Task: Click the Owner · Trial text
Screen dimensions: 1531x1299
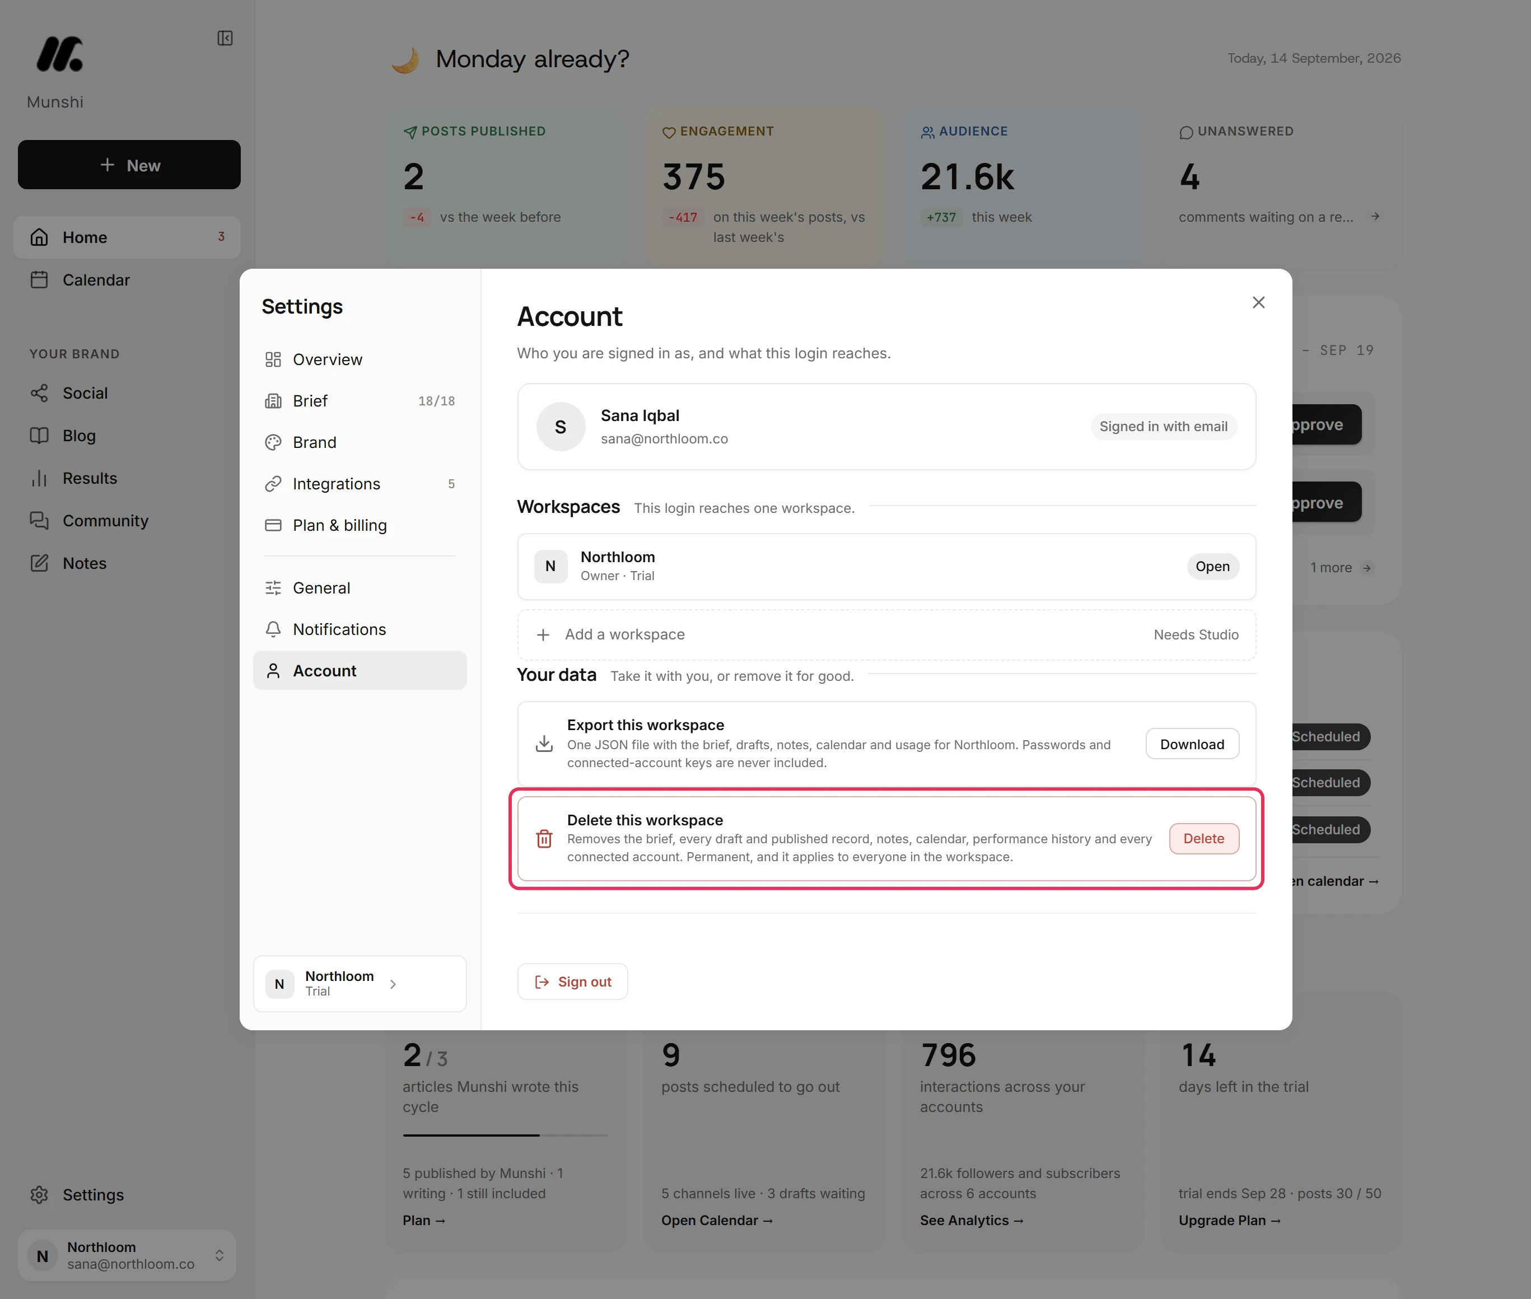Action: click(617, 576)
